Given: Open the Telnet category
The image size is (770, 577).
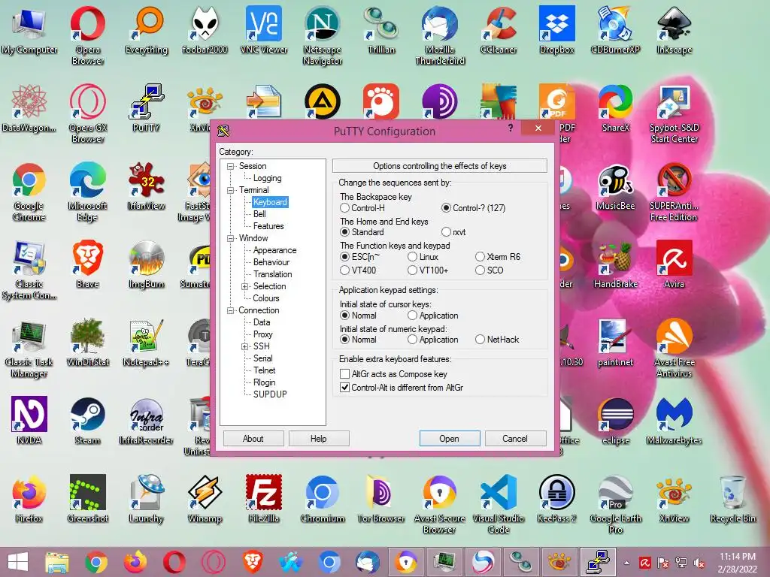Looking at the screenshot, I should [264, 370].
